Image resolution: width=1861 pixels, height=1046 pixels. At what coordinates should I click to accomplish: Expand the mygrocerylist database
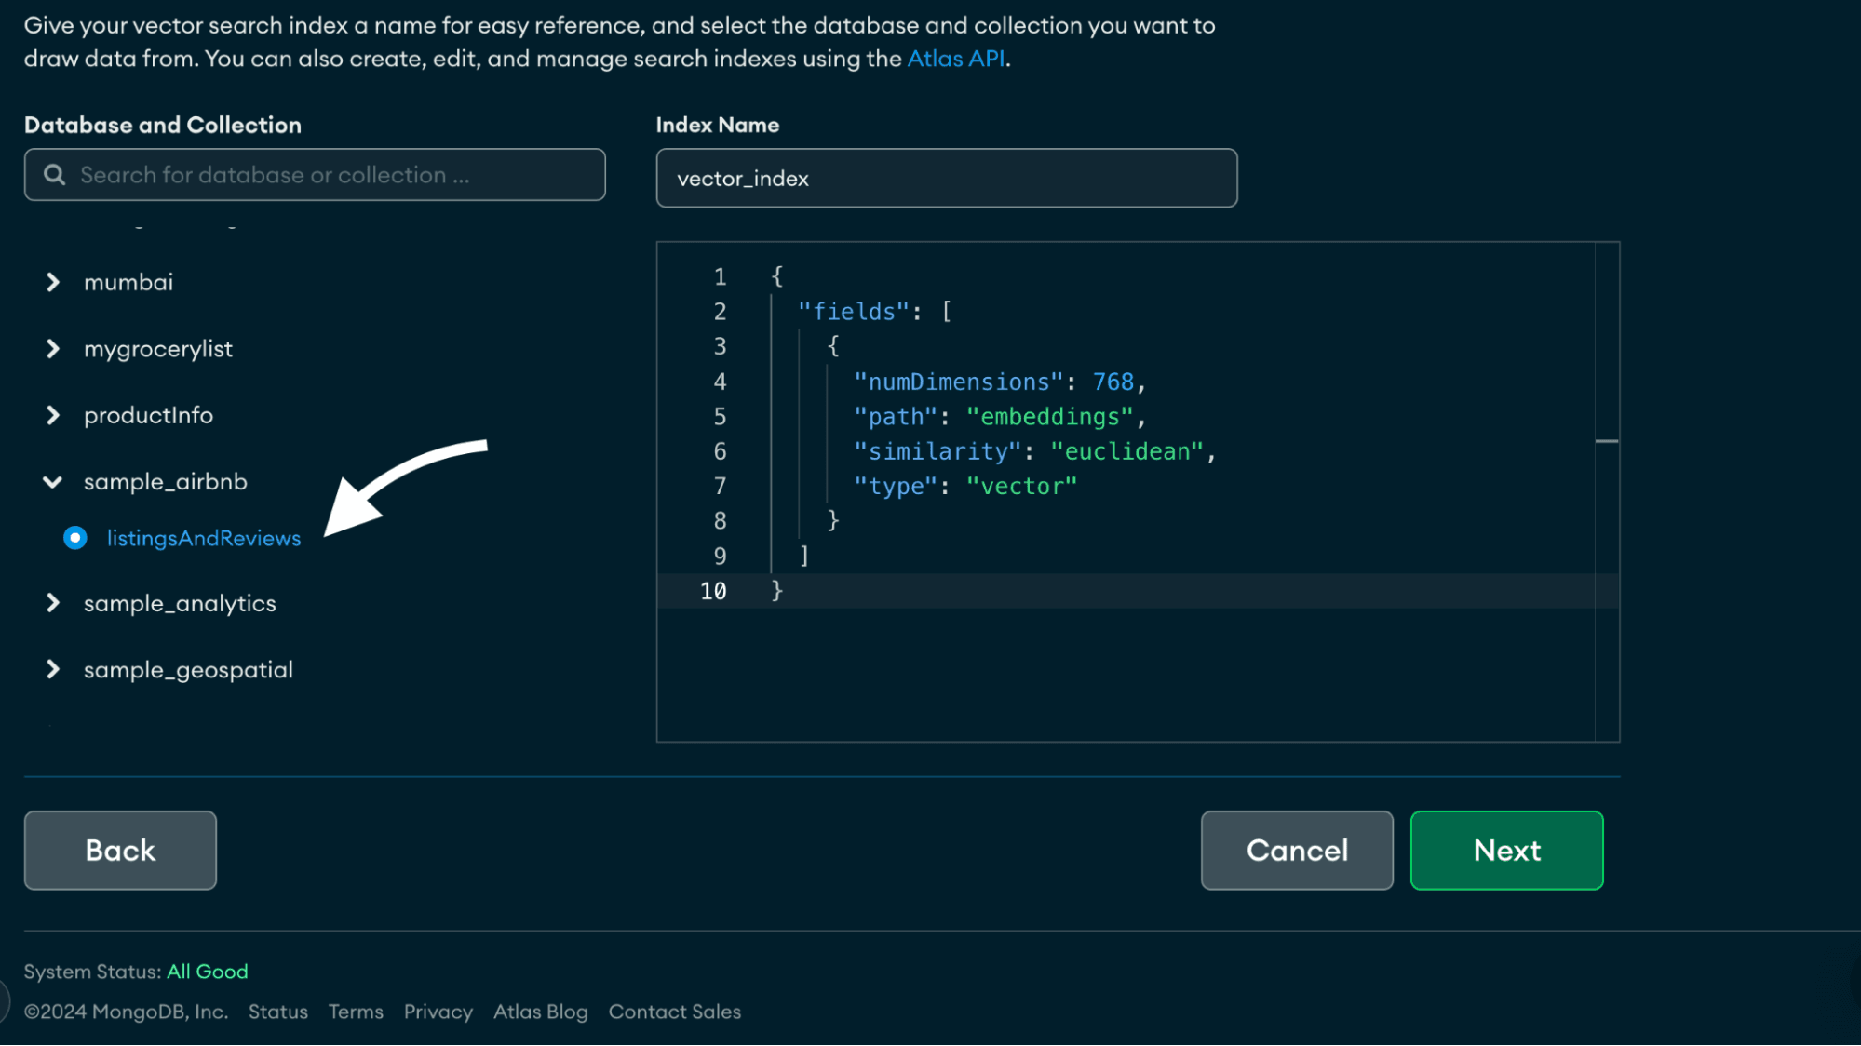(53, 349)
